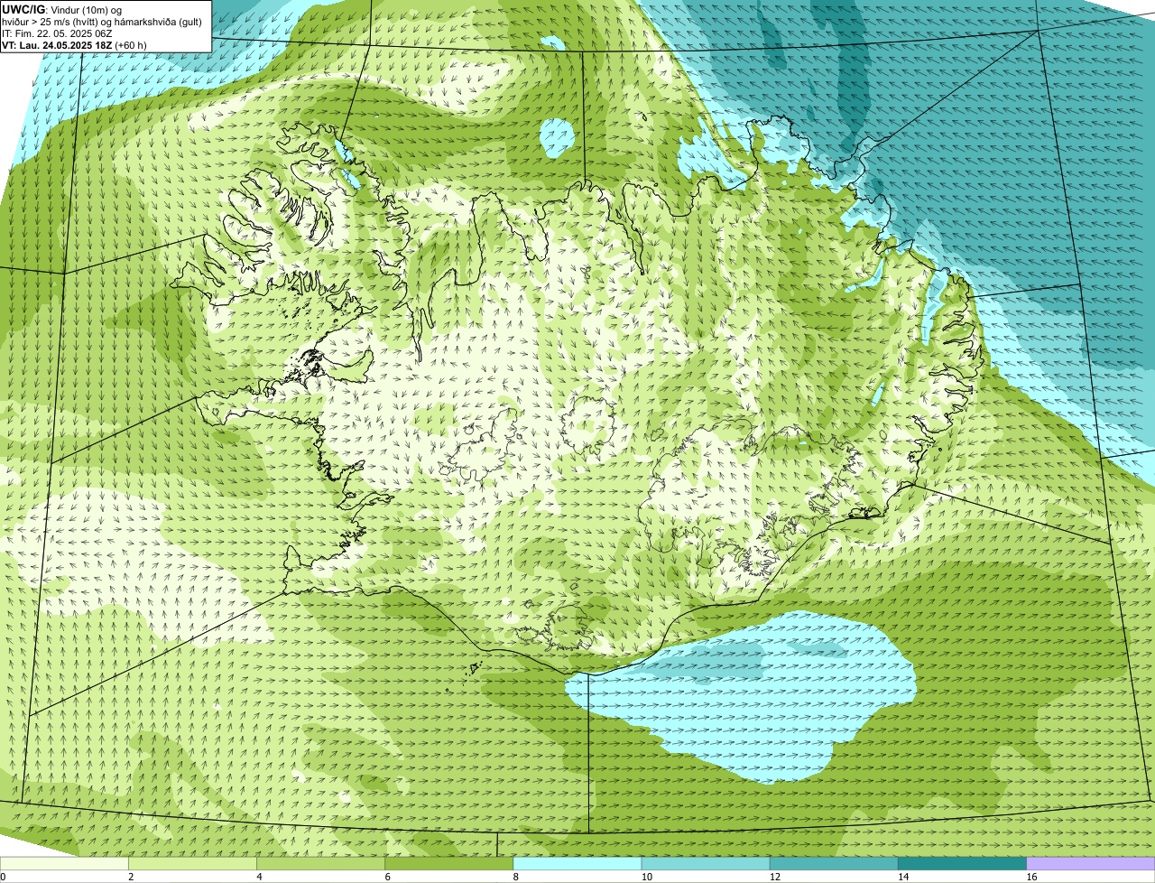
Task: Click the legend scale label "16"
Action: (1030, 877)
